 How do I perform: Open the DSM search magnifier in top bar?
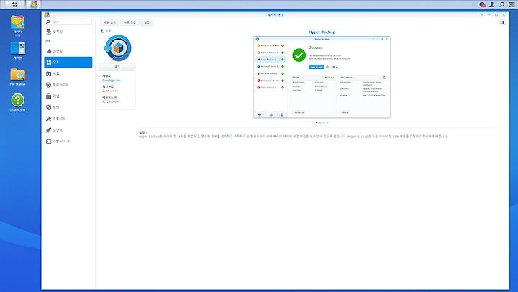click(x=502, y=4)
